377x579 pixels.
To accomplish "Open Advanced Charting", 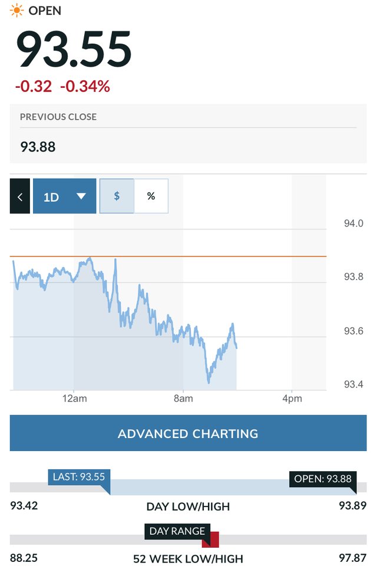I will pyautogui.click(x=188, y=434).
